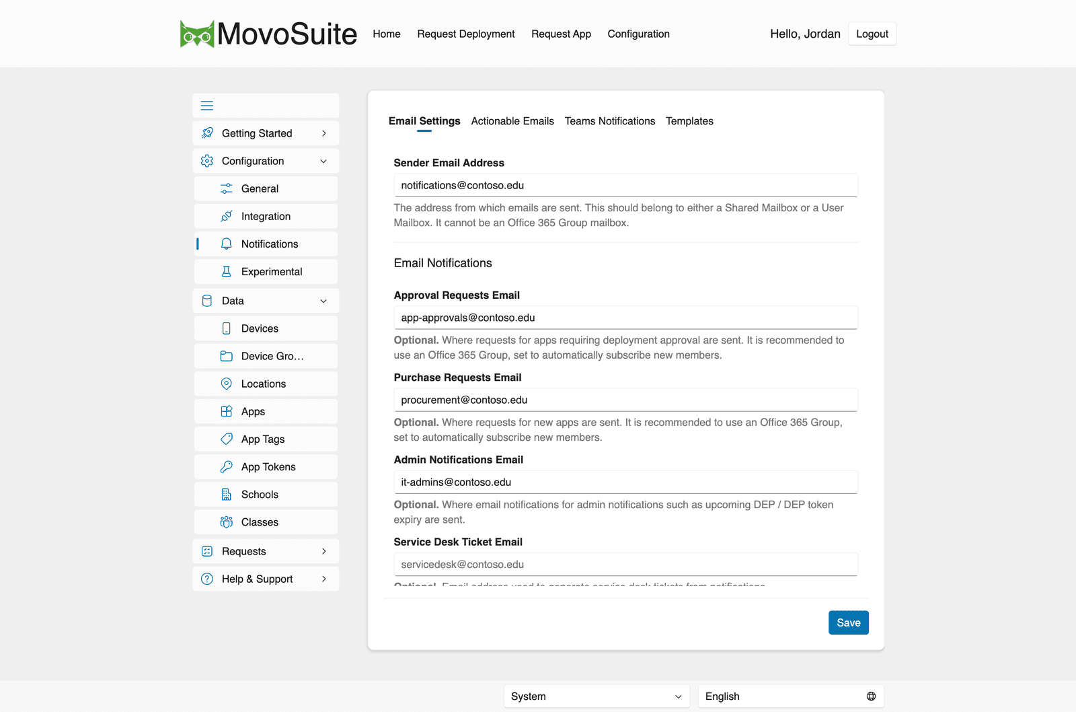Focus the Approval Requests Email field
The image size is (1076, 712).
point(625,318)
